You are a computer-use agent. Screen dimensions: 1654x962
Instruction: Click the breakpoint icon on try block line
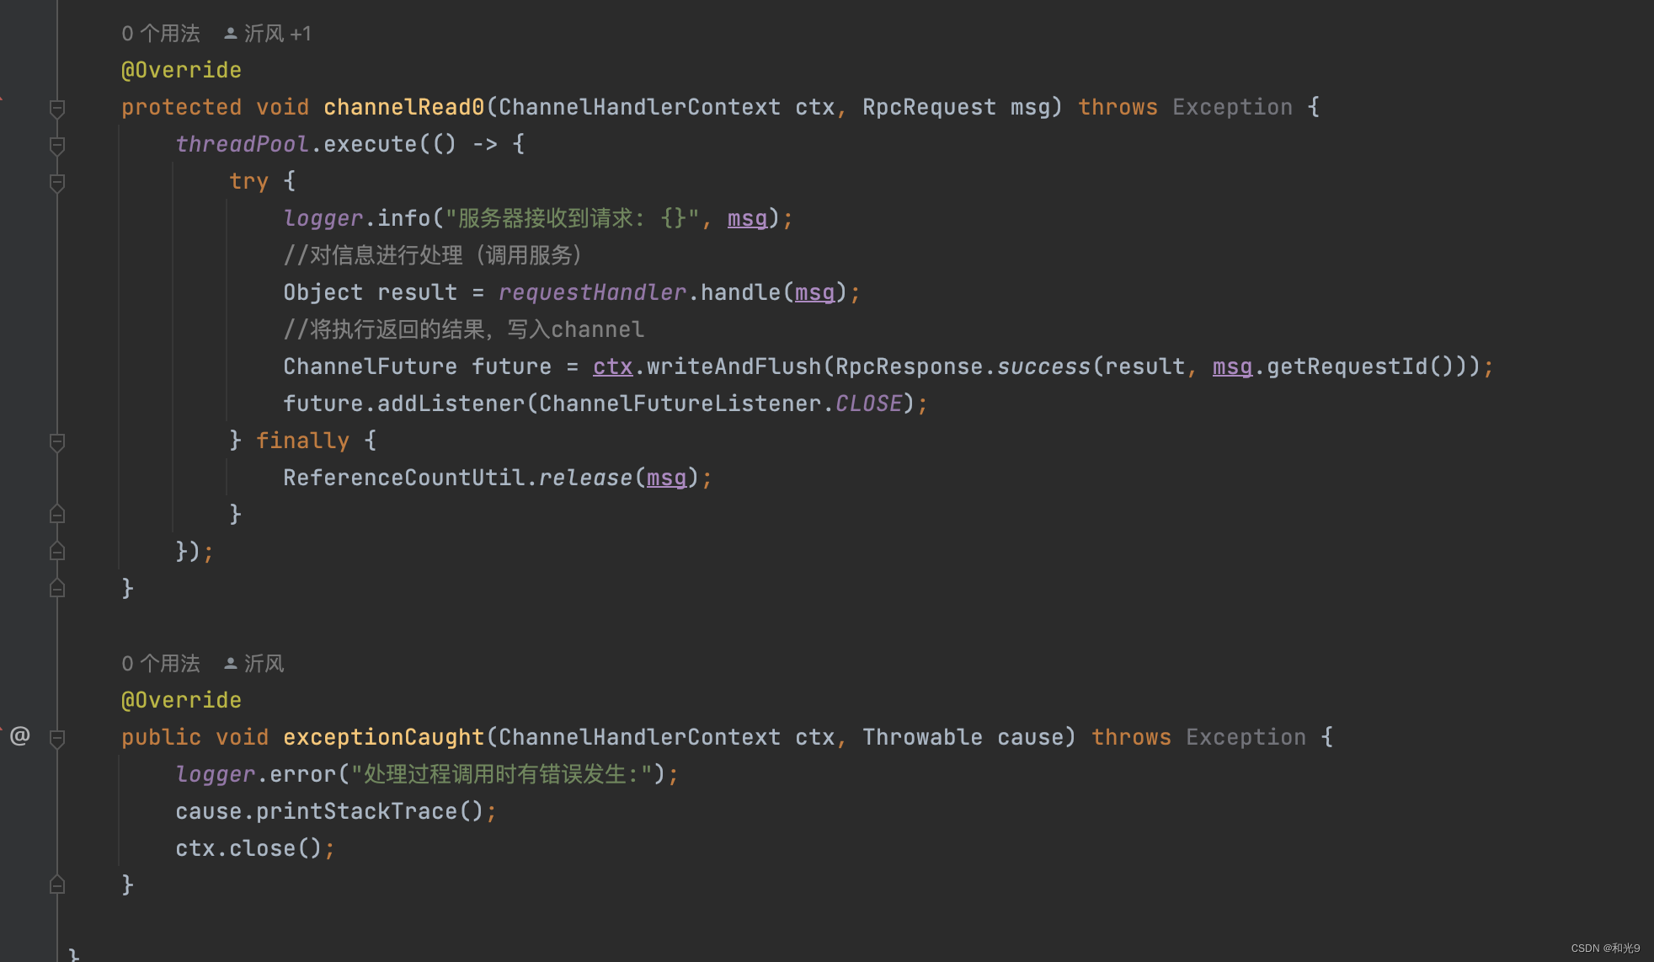pyautogui.click(x=57, y=181)
